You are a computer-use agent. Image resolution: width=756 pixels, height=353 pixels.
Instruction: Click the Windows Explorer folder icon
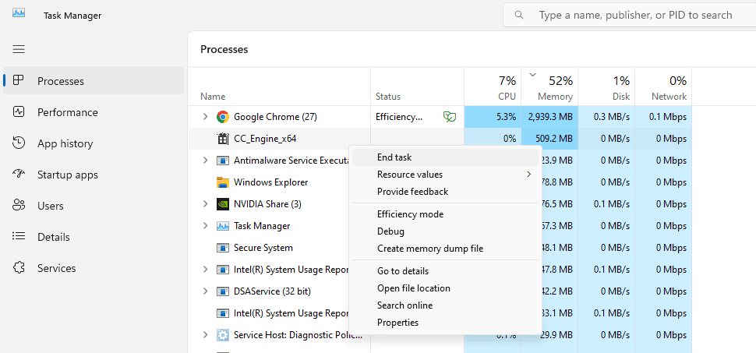click(x=222, y=182)
